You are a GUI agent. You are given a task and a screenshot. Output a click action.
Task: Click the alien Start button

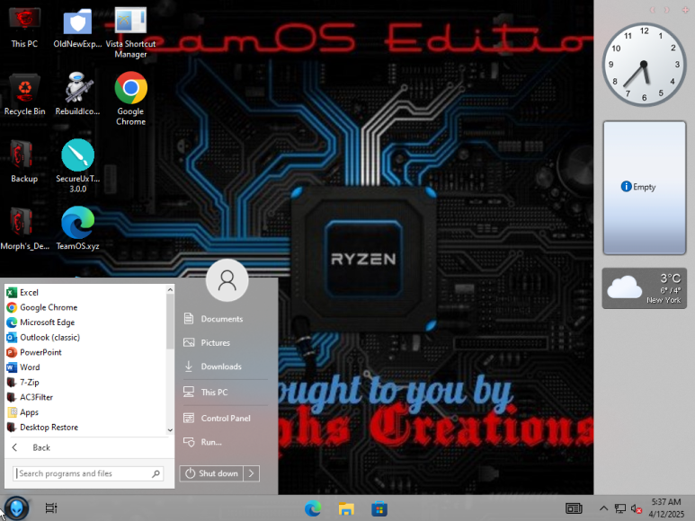click(17, 508)
